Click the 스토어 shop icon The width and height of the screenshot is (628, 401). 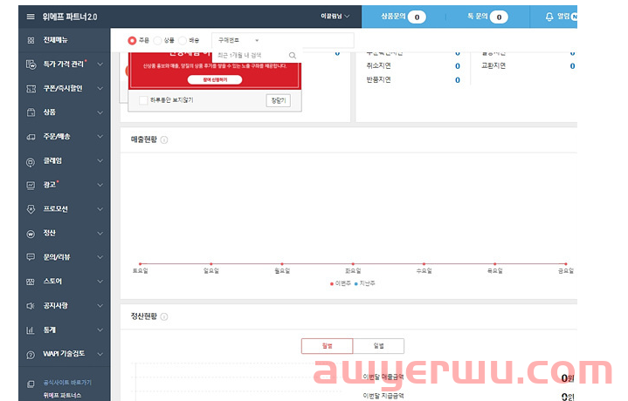point(31,282)
